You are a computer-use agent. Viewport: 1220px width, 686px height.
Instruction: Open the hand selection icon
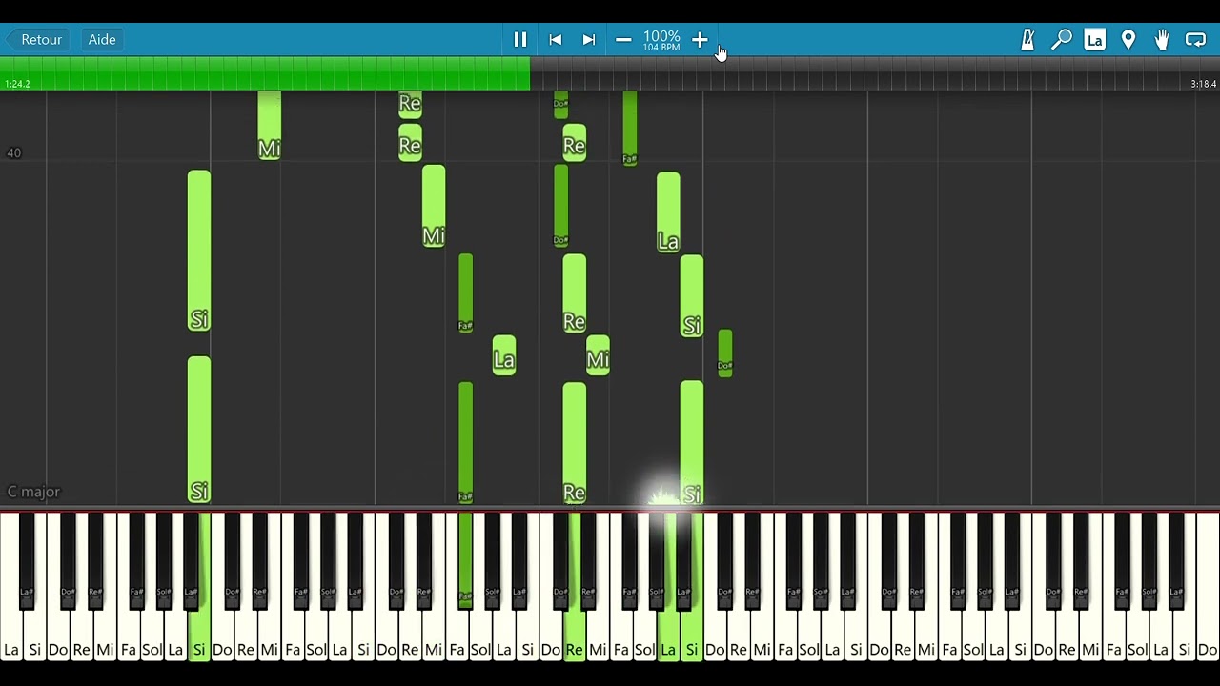click(x=1162, y=40)
